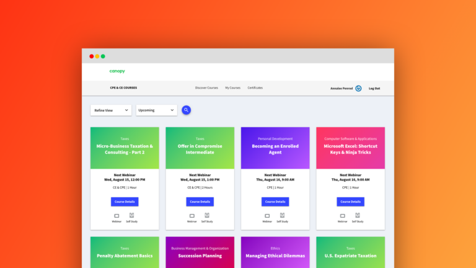Click Webinar icon on Microsoft Excel card

point(343,215)
